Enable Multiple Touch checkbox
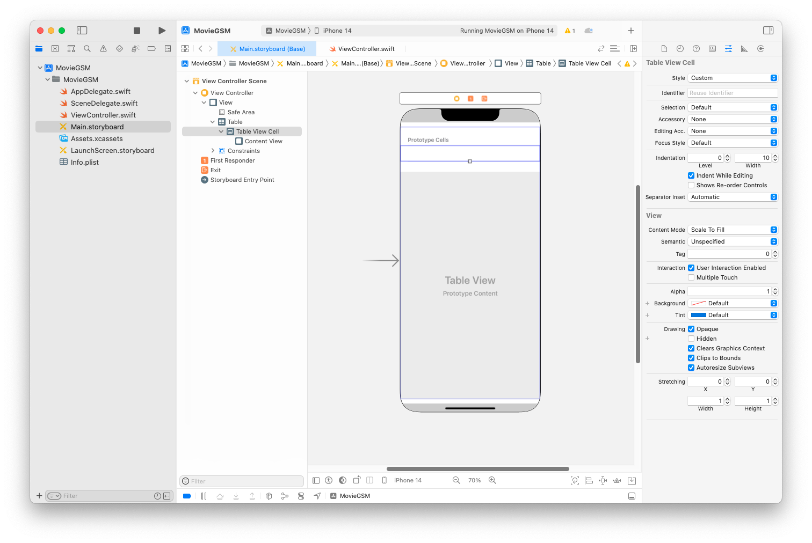Screen dimensions: 812x543 (691, 277)
